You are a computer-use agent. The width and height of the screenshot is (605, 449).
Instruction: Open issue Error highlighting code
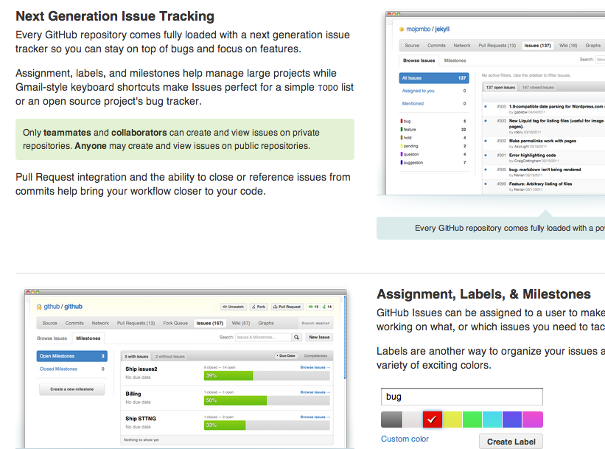(x=533, y=156)
